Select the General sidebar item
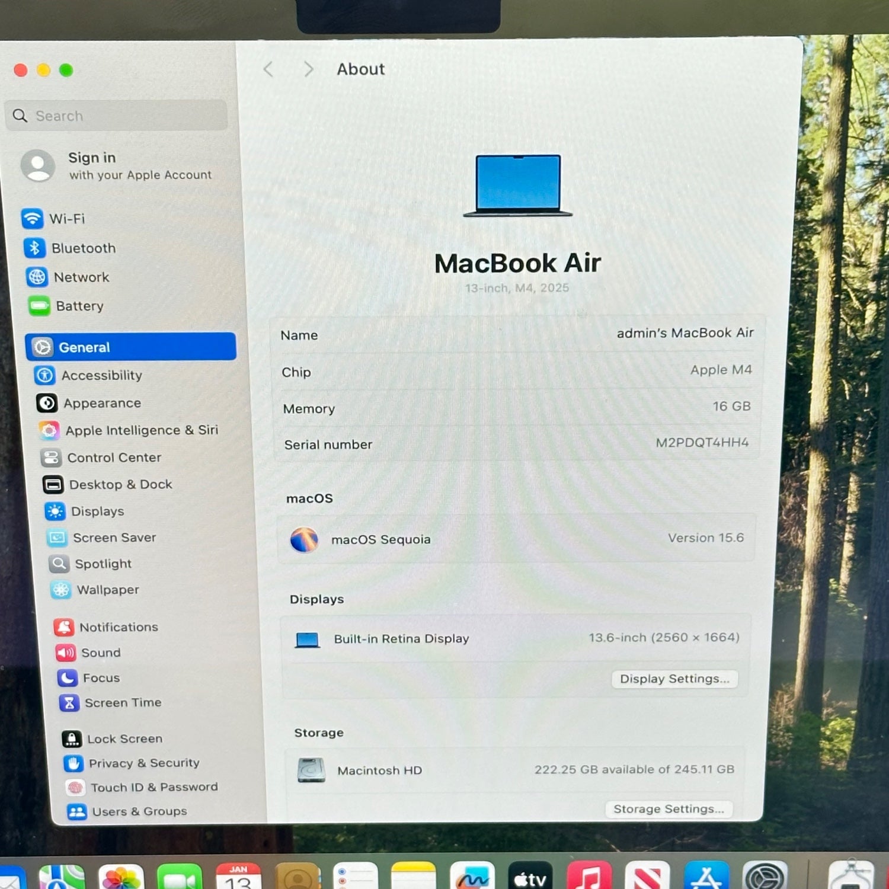 click(x=130, y=347)
